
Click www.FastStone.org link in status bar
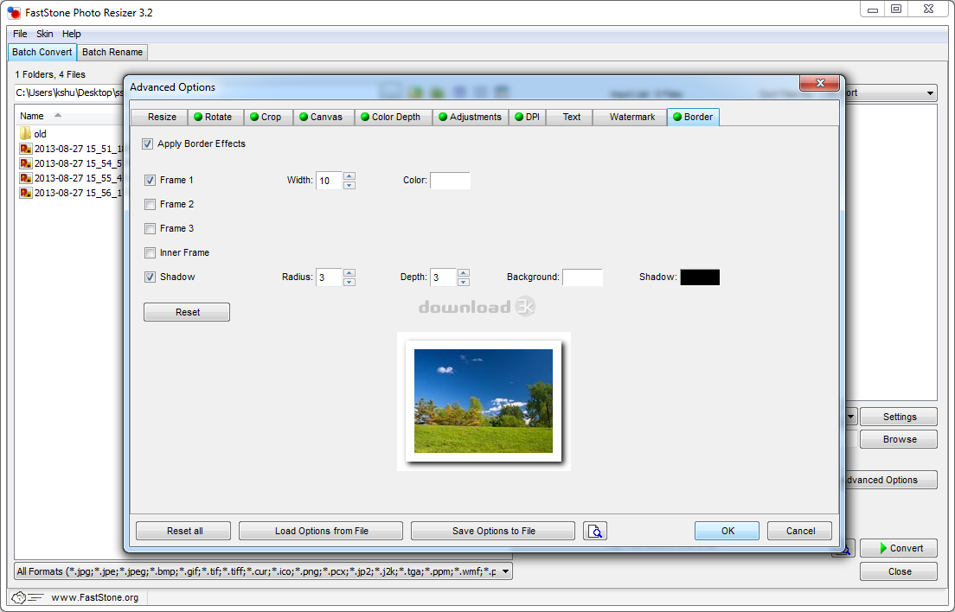coord(95,597)
